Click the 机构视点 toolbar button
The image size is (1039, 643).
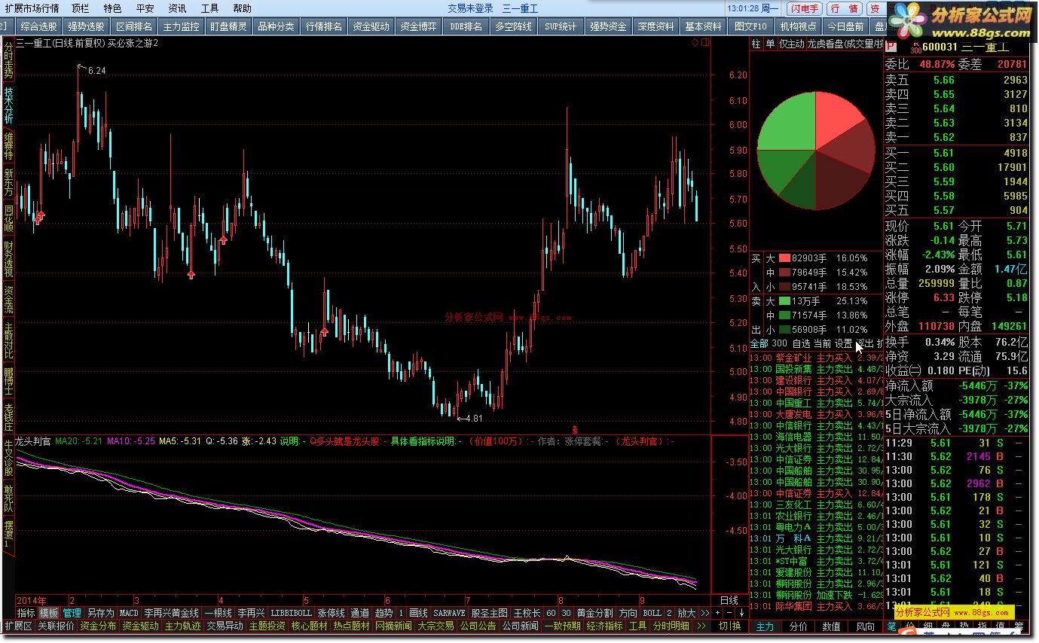point(798,26)
